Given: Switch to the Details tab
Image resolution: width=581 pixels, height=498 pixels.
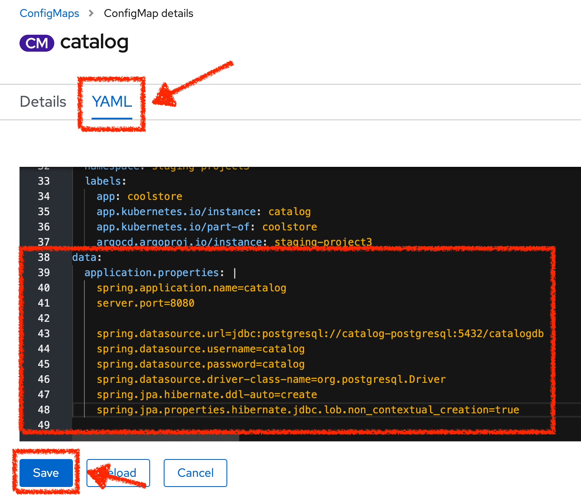Looking at the screenshot, I should tap(42, 102).
